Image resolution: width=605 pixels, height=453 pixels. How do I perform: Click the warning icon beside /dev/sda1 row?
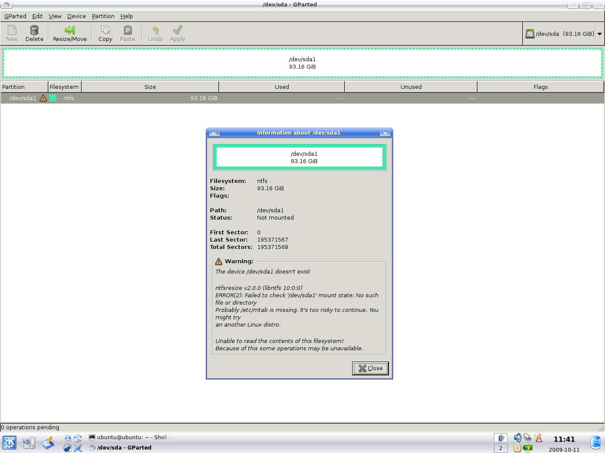pyautogui.click(x=43, y=98)
